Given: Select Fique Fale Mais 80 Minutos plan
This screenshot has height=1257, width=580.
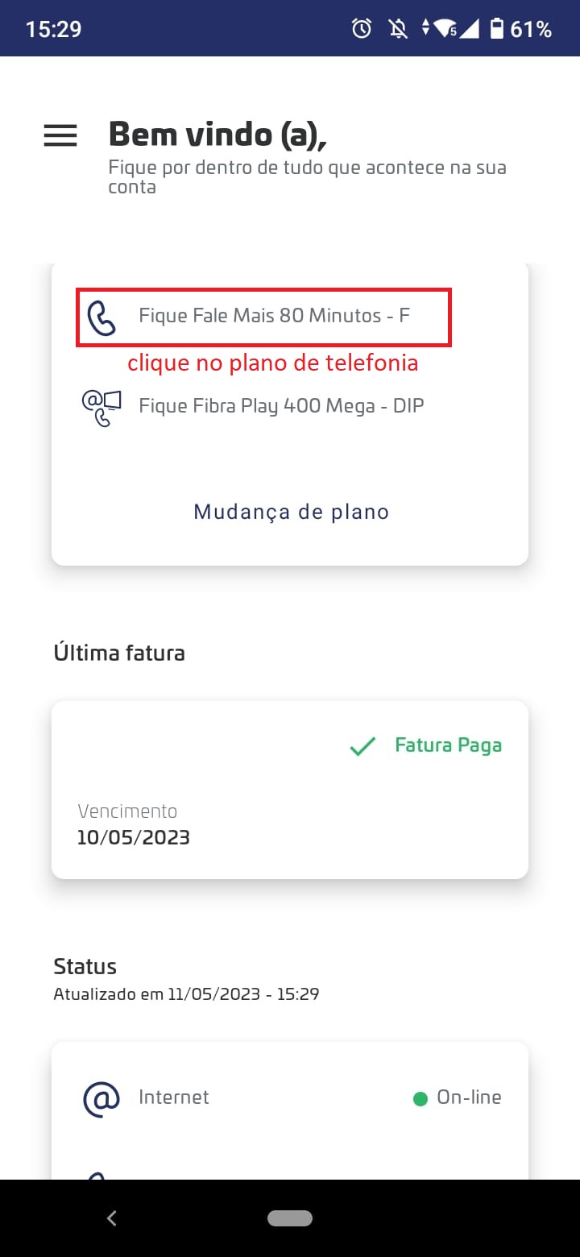Looking at the screenshot, I should pyautogui.click(x=274, y=315).
